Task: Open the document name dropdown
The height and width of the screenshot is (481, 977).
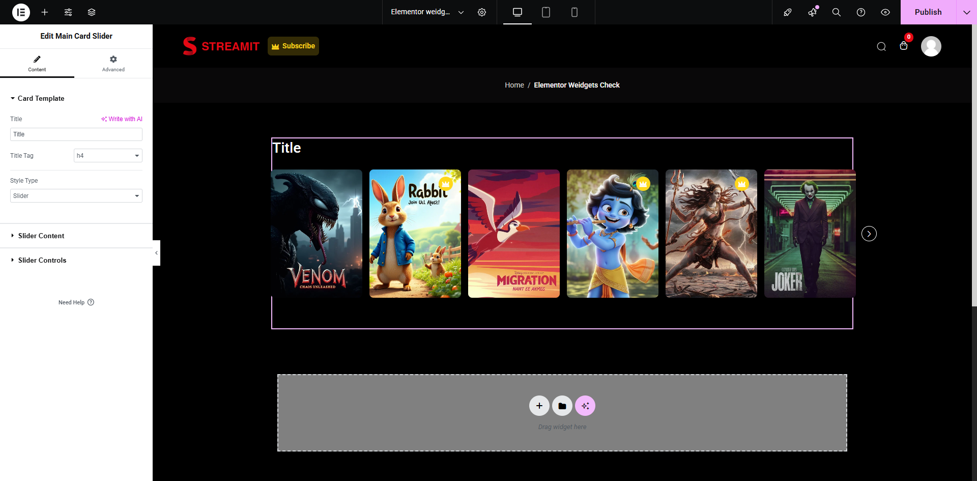Action: pyautogui.click(x=427, y=12)
